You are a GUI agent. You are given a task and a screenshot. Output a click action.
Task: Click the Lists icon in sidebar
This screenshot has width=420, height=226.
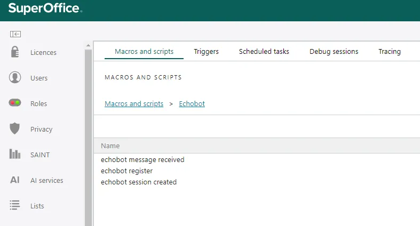[x=15, y=205]
